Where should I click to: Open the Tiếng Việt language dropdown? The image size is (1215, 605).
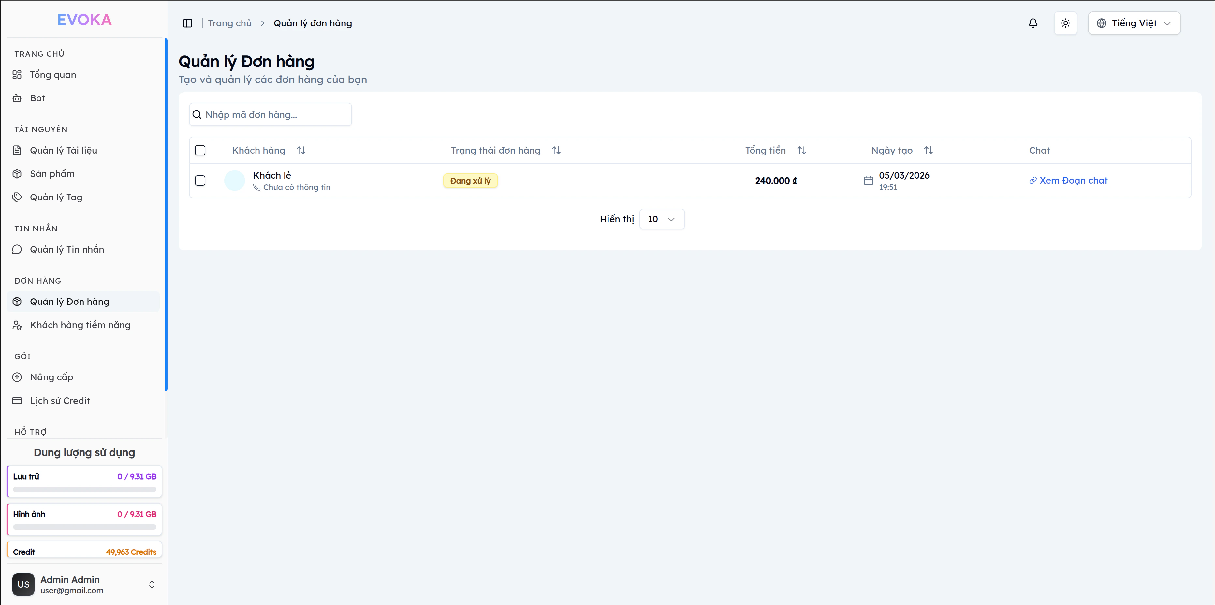tap(1134, 23)
